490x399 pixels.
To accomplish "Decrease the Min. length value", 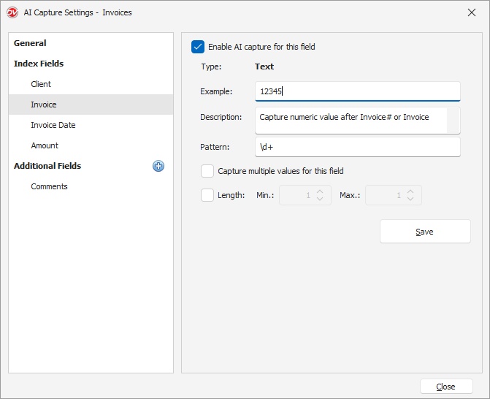I will [x=320, y=199].
